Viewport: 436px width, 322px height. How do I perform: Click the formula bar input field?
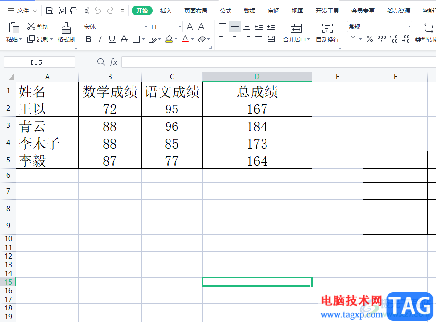point(279,62)
